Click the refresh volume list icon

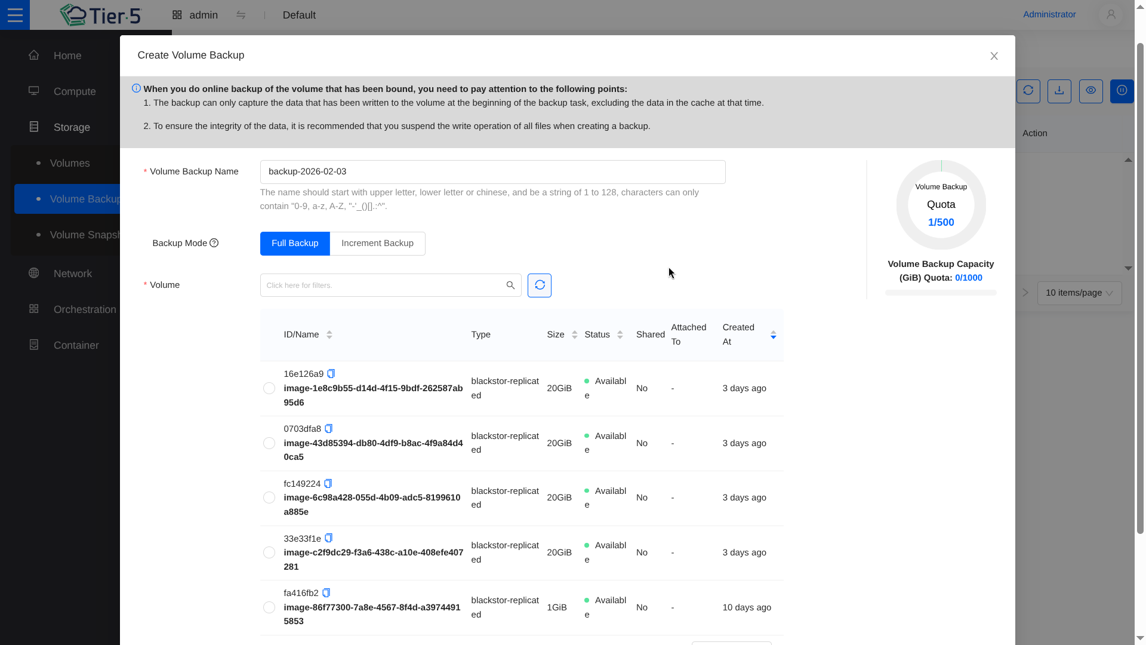click(x=539, y=285)
